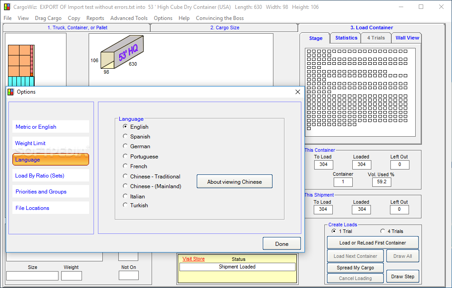Click This Shipment Loaded field
Viewport: 452px width, 288px height.
tap(362, 209)
